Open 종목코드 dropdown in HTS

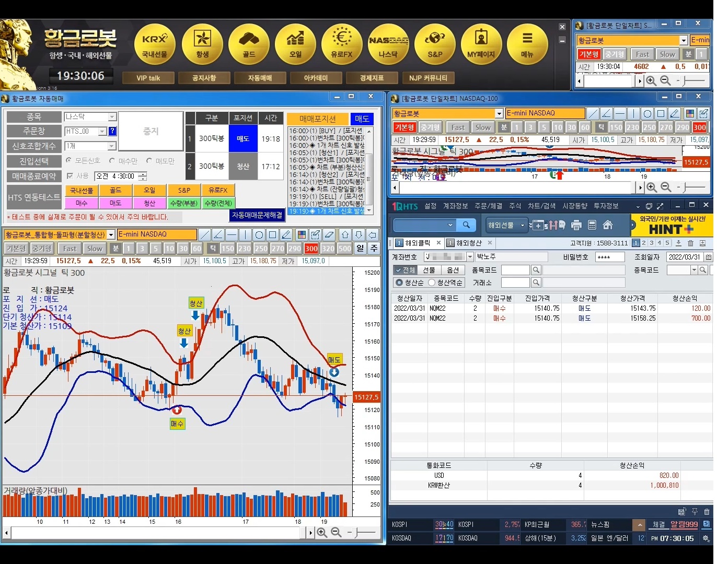point(694,270)
